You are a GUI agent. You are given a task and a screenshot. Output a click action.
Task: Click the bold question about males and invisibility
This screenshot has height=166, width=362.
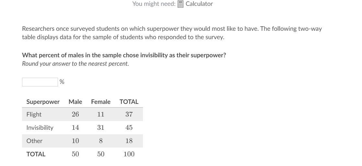[124, 55]
